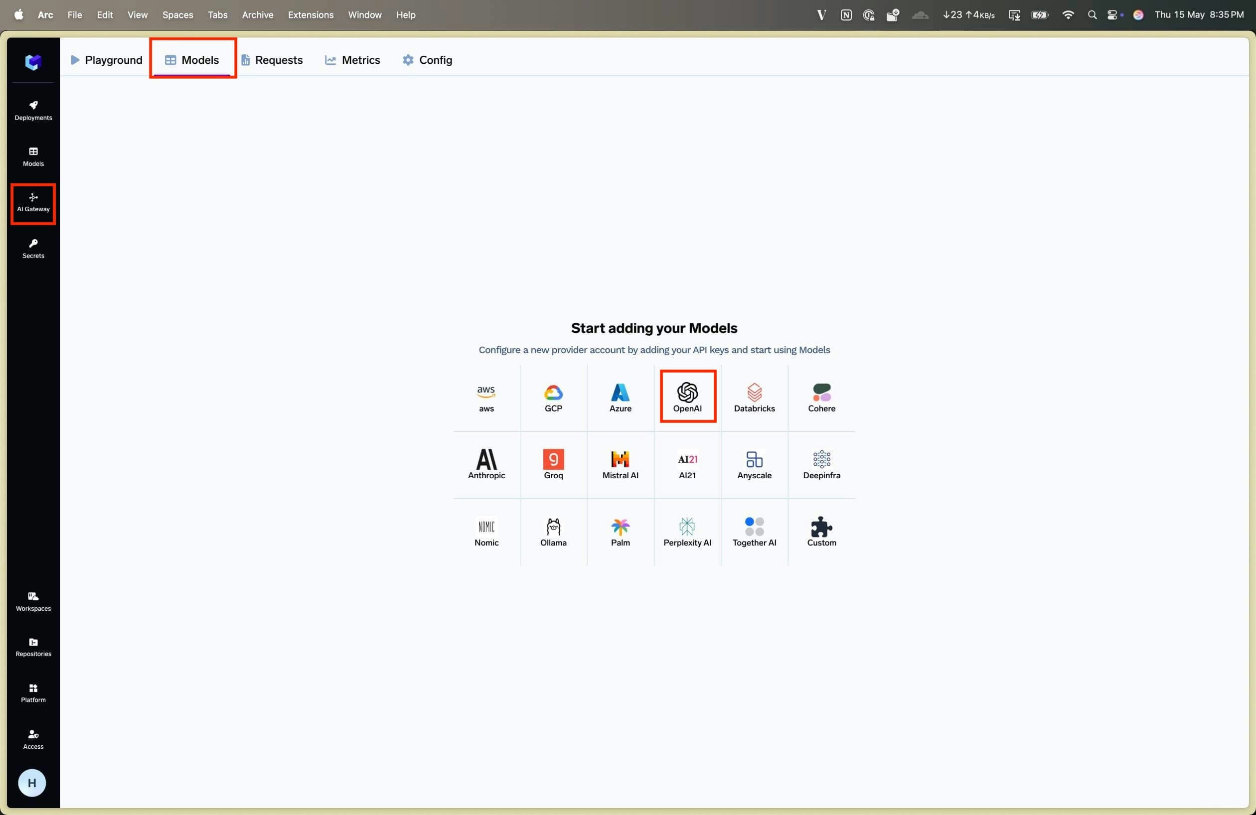Open the Edit menu

[105, 15]
